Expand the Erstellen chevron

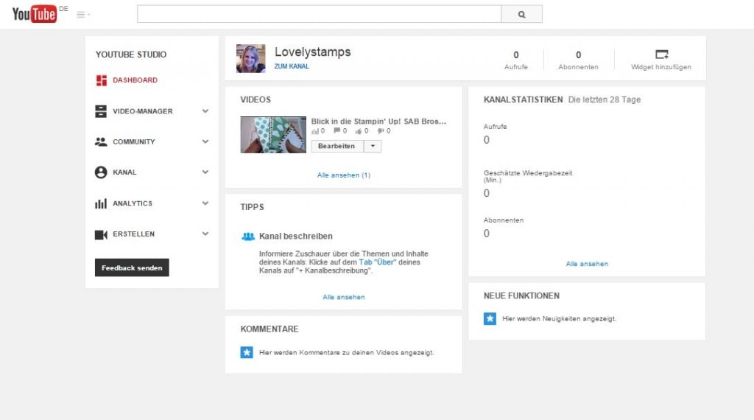[205, 234]
